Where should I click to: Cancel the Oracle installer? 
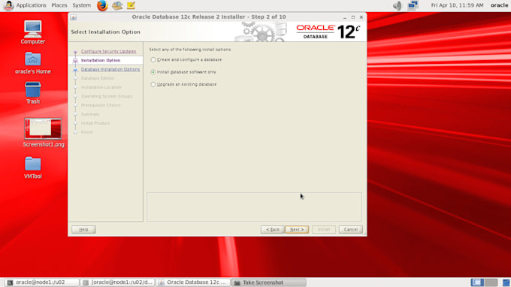pos(351,229)
